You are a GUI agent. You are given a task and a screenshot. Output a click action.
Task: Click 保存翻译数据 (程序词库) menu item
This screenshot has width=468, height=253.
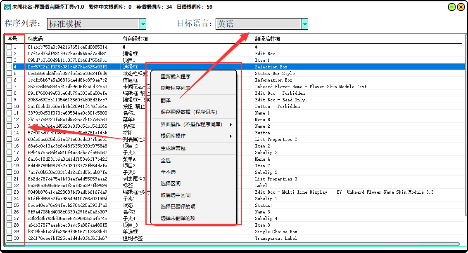[189, 112]
